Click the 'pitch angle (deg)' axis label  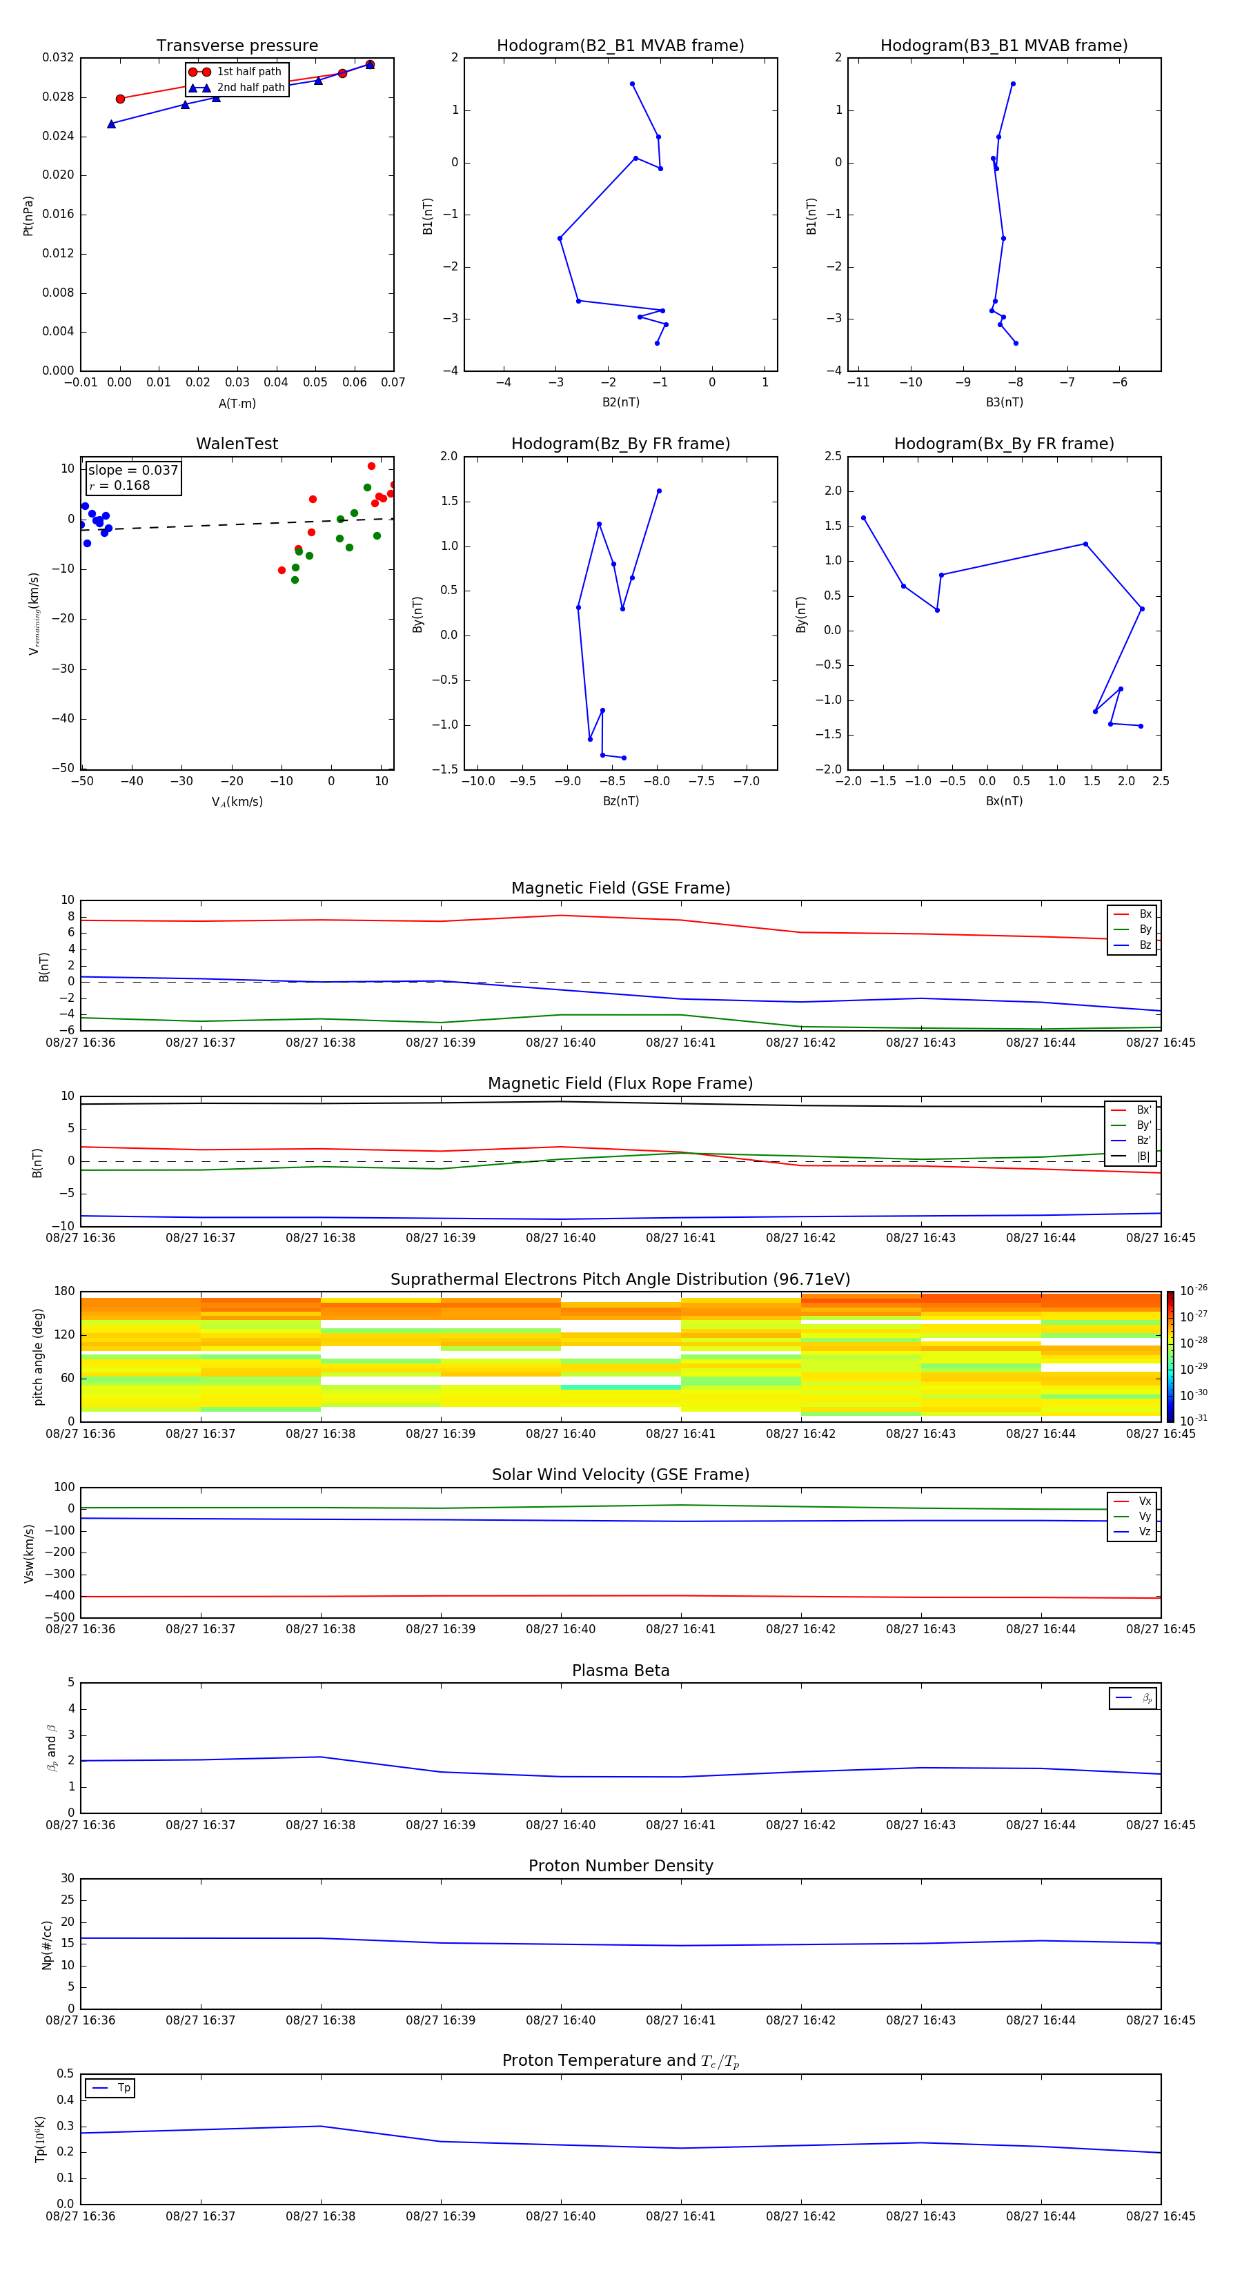(x=39, y=1357)
